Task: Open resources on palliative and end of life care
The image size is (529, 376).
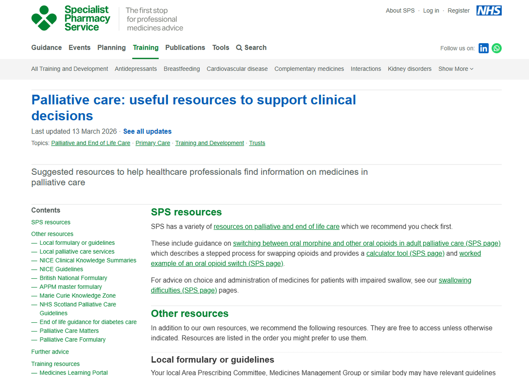Action: click(x=276, y=227)
